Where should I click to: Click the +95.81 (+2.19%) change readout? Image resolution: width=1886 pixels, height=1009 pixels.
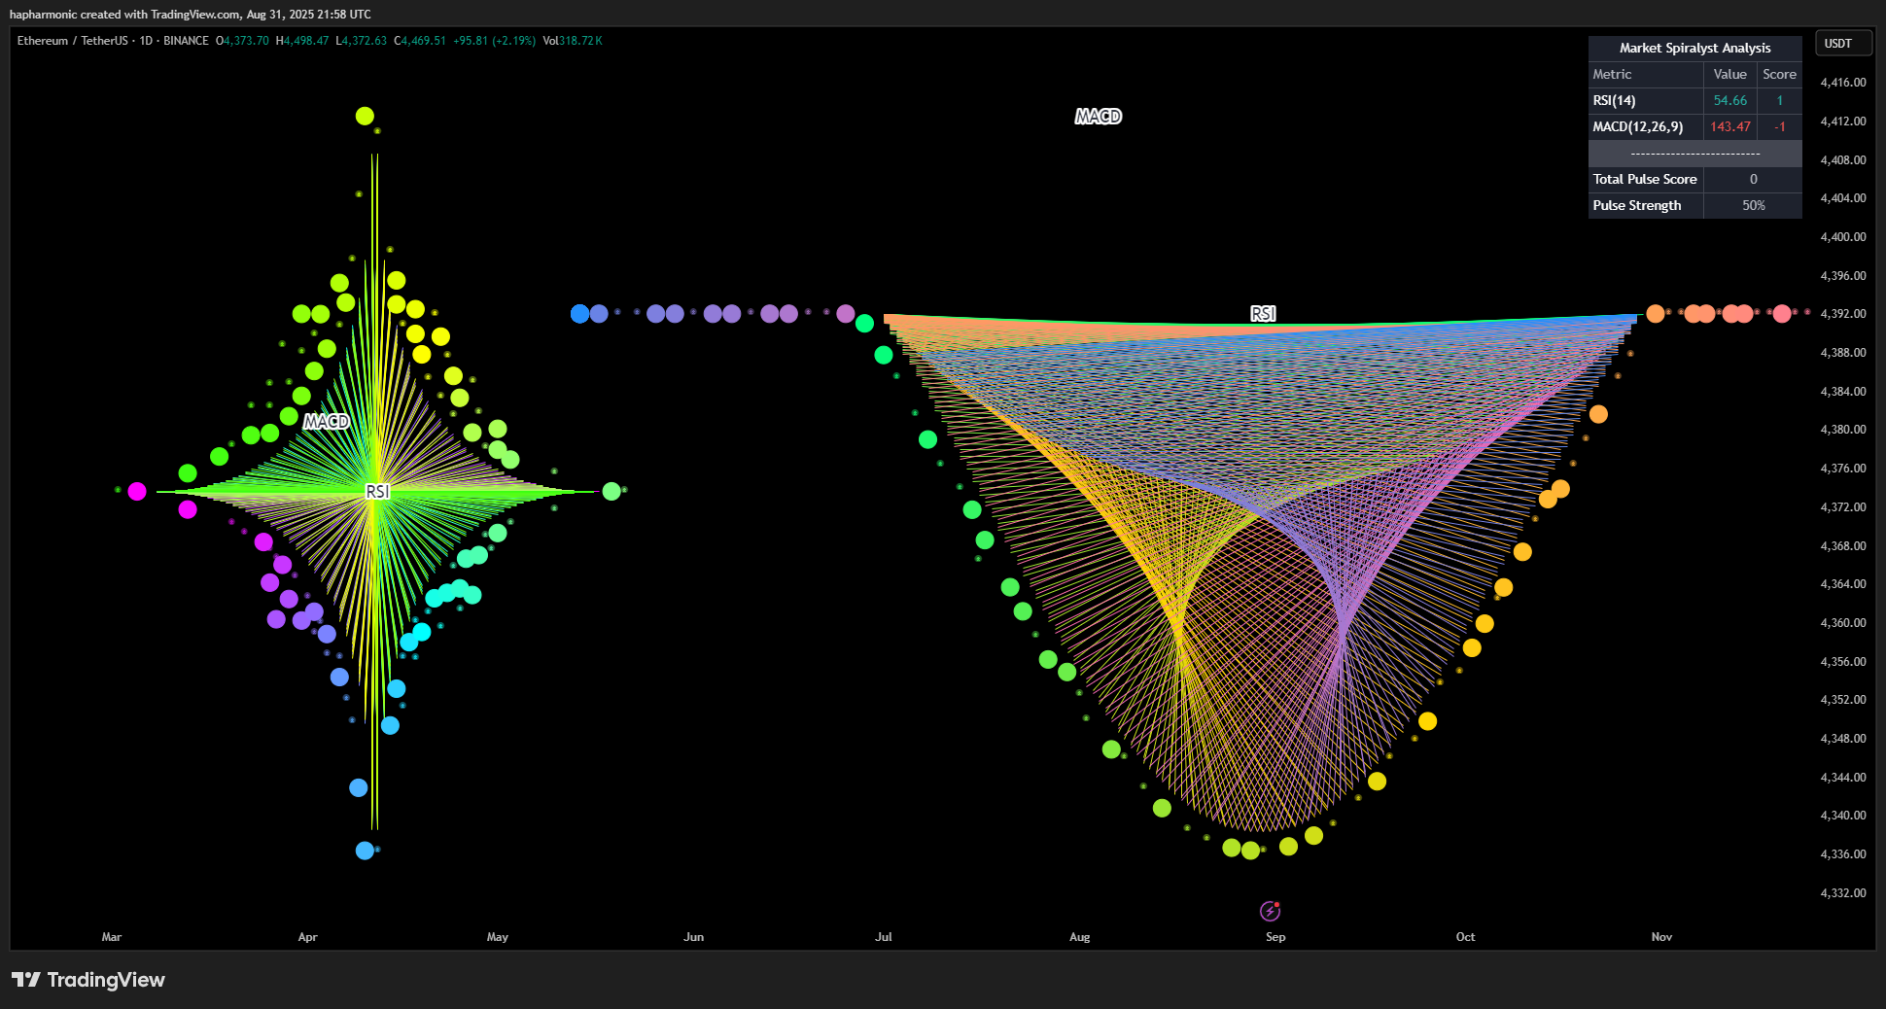[x=494, y=41]
